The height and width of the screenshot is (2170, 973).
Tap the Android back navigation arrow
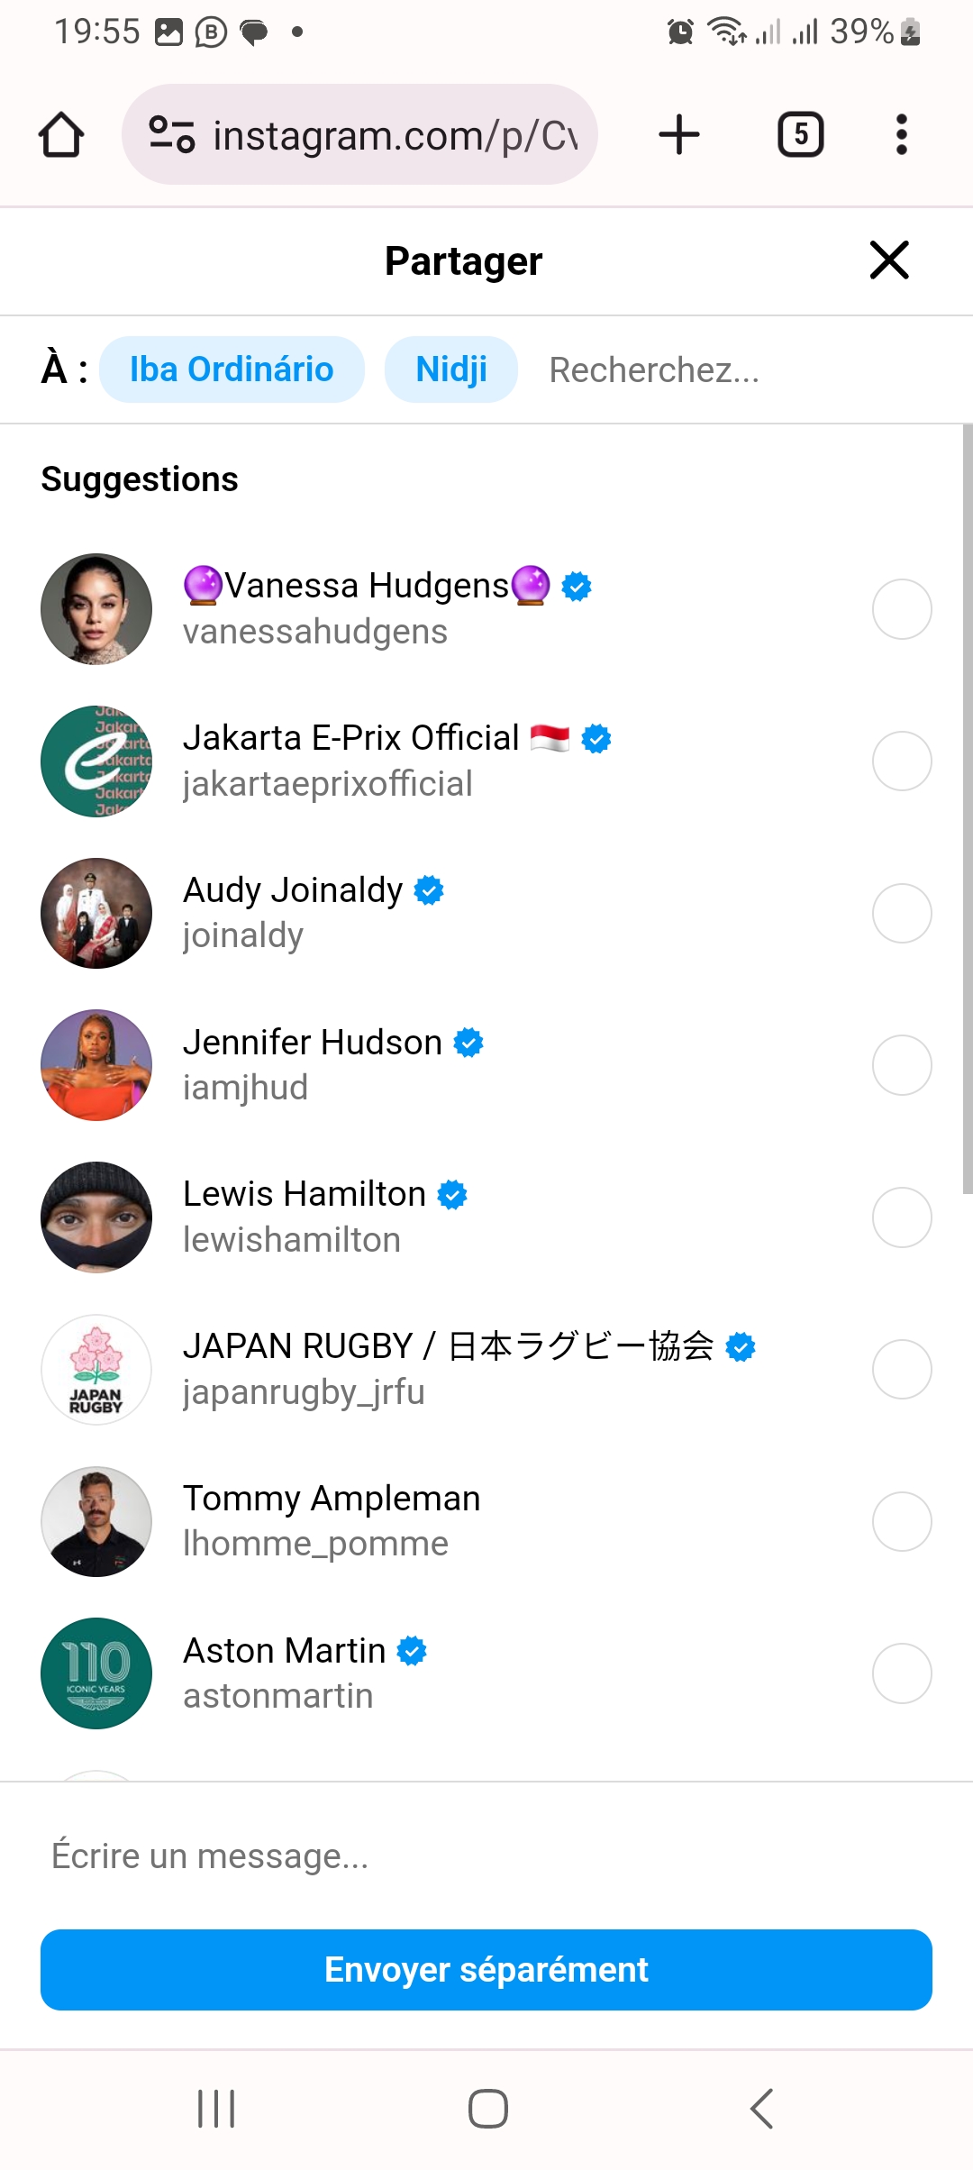click(762, 2109)
